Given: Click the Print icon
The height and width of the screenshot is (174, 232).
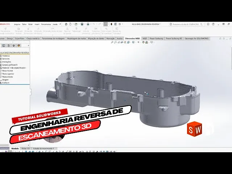Looking at the screenshot, I should point(88,24).
